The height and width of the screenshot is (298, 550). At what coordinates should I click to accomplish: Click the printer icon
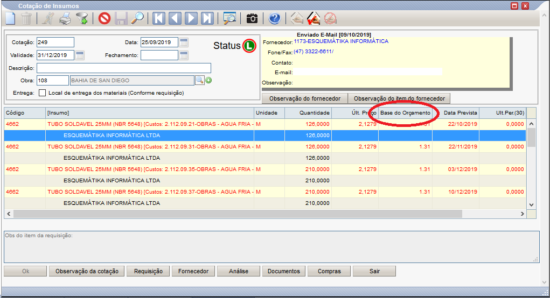65,18
